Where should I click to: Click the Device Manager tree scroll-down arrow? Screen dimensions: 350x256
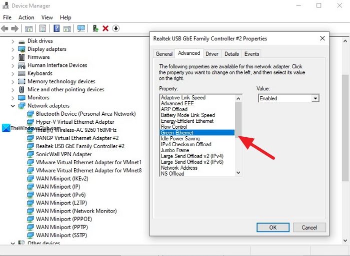[345, 241]
